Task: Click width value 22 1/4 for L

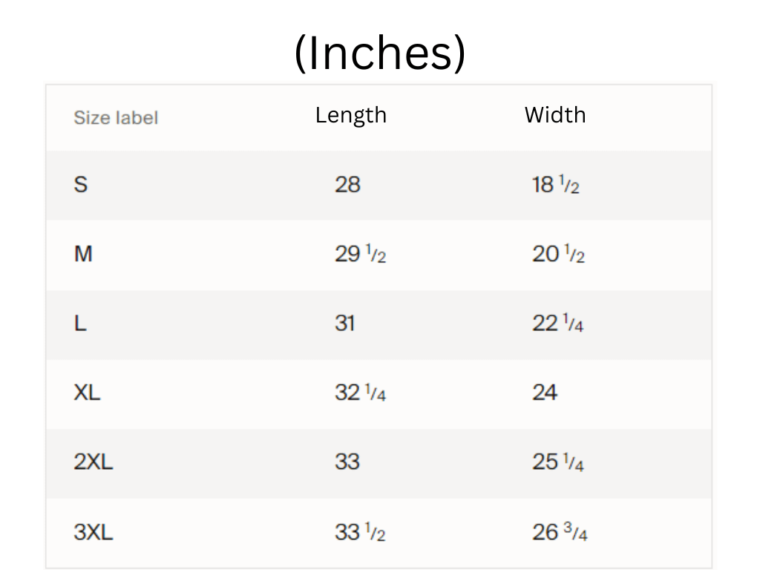Action: pos(557,324)
